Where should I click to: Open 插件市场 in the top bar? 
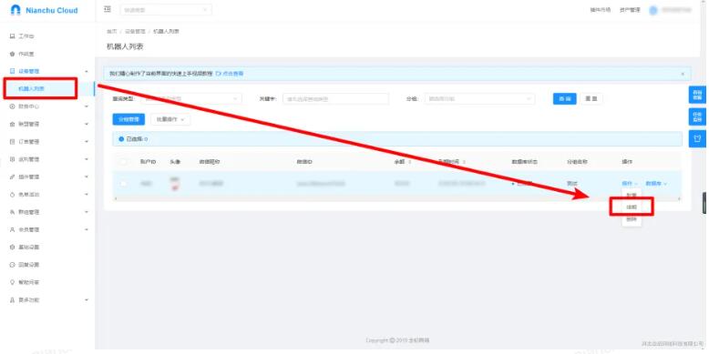coord(600,10)
